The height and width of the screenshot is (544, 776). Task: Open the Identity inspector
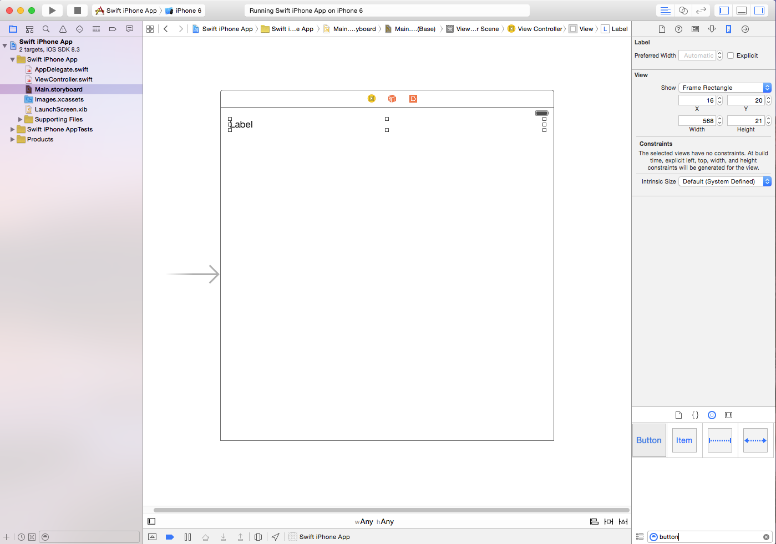(x=695, y=29)
